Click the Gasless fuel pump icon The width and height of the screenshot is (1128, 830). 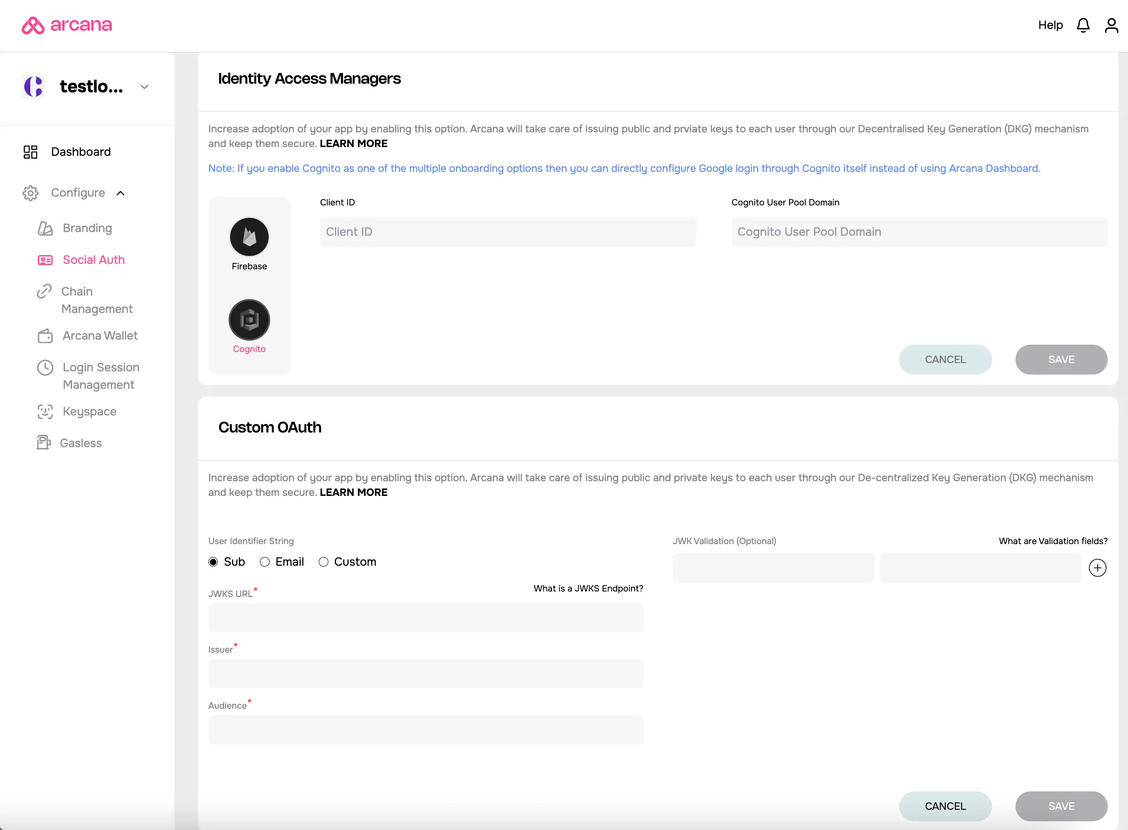[x=44, y=443]
